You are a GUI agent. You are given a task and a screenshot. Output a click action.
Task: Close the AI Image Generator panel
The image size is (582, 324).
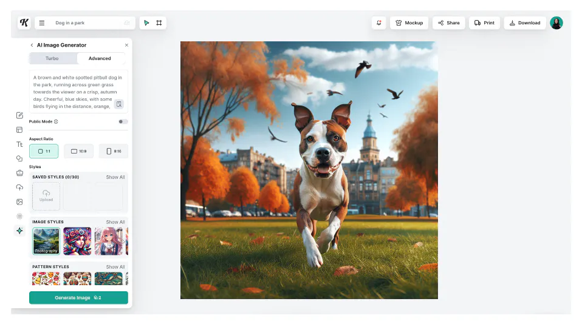click(x=126, y=46)
